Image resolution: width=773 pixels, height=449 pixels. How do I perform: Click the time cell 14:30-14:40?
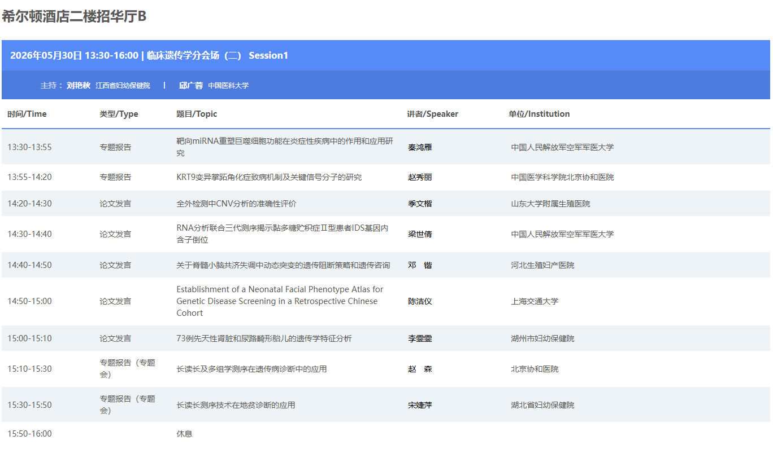29,234
